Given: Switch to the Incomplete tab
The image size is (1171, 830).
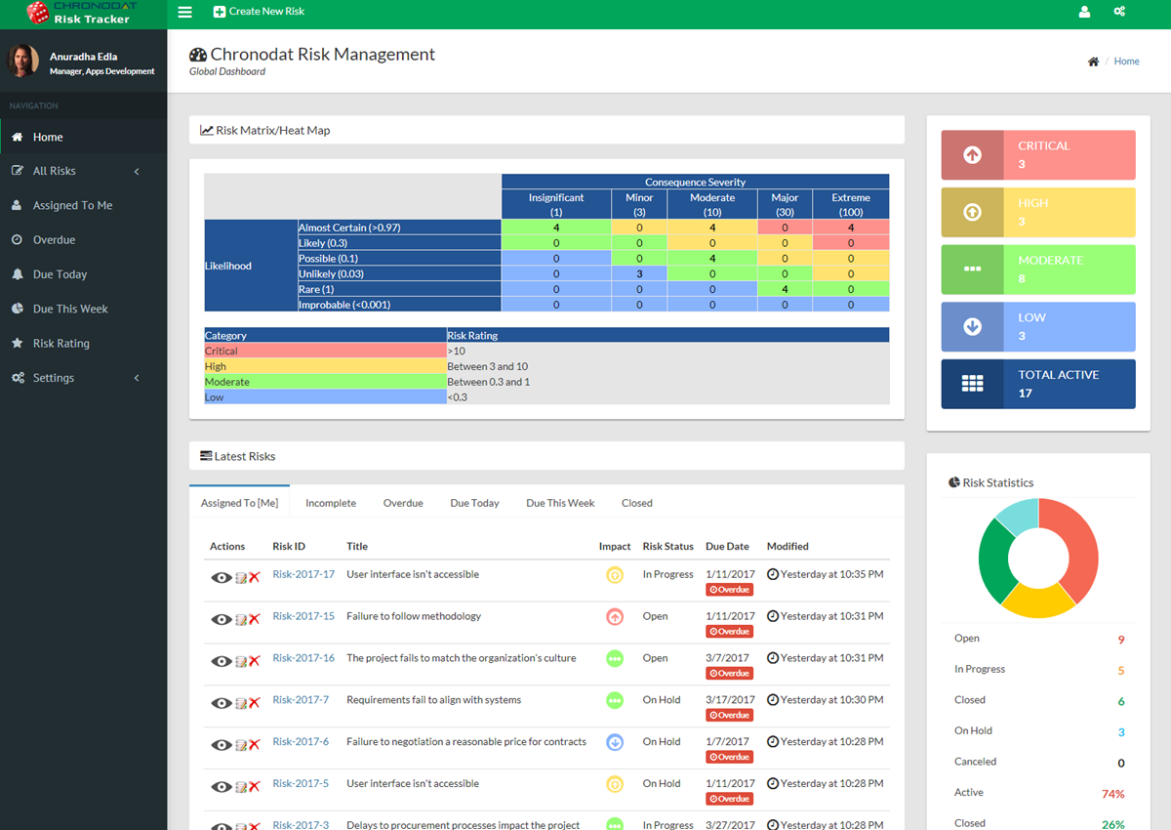Looking at the screenshot, I should click(x=331, y=503).
